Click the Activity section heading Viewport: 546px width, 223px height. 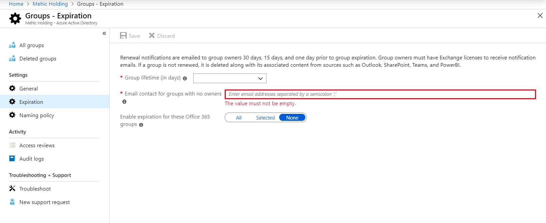[x=17, y=132]
